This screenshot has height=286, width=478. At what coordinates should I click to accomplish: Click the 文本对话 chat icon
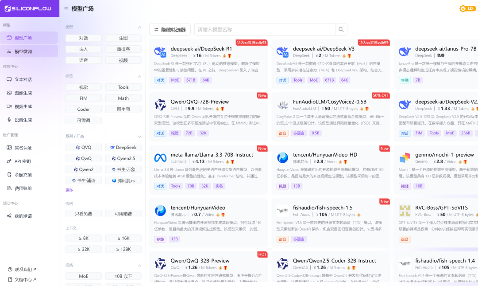click(9, 79)
